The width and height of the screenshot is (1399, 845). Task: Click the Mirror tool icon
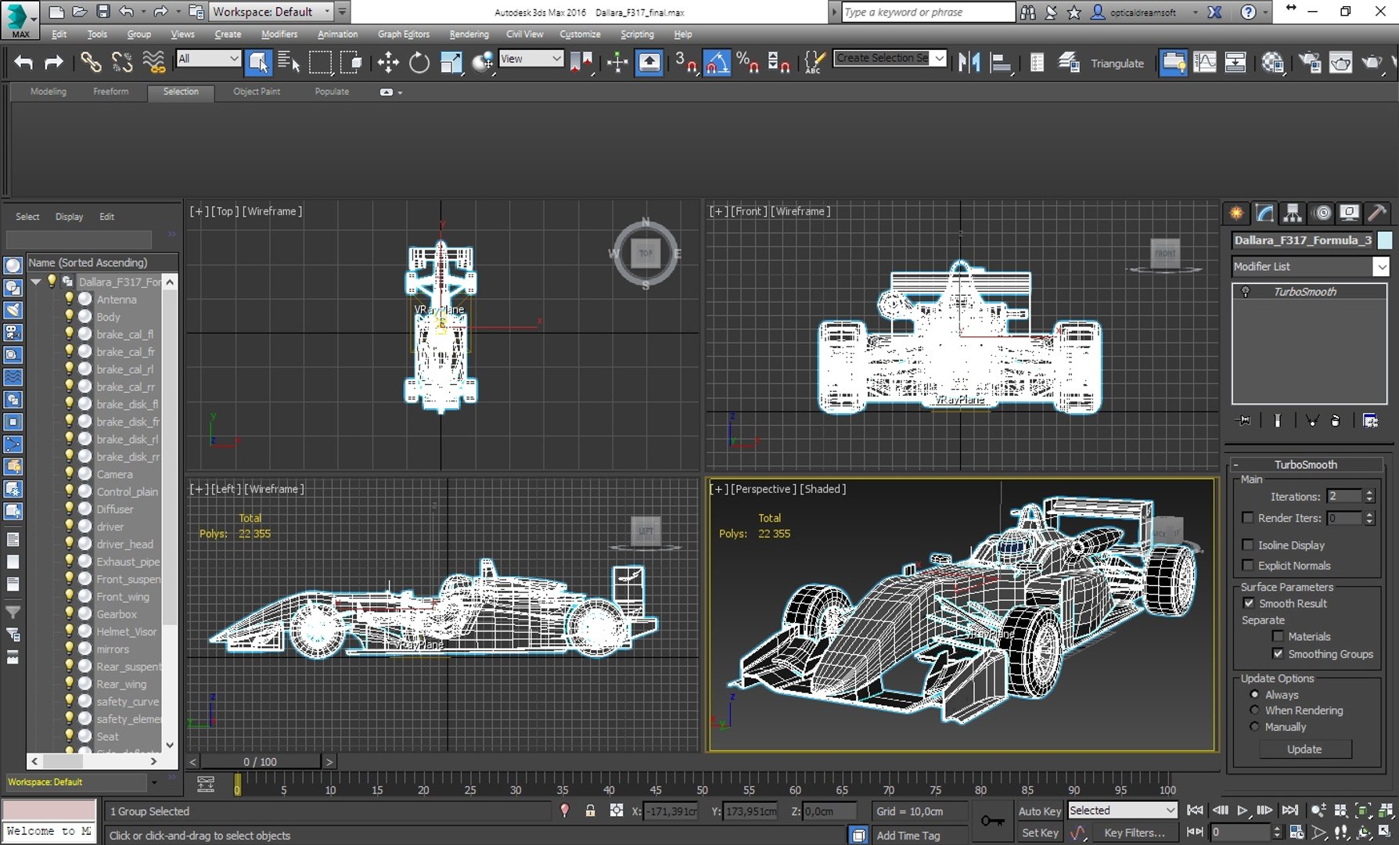[969, 63]
